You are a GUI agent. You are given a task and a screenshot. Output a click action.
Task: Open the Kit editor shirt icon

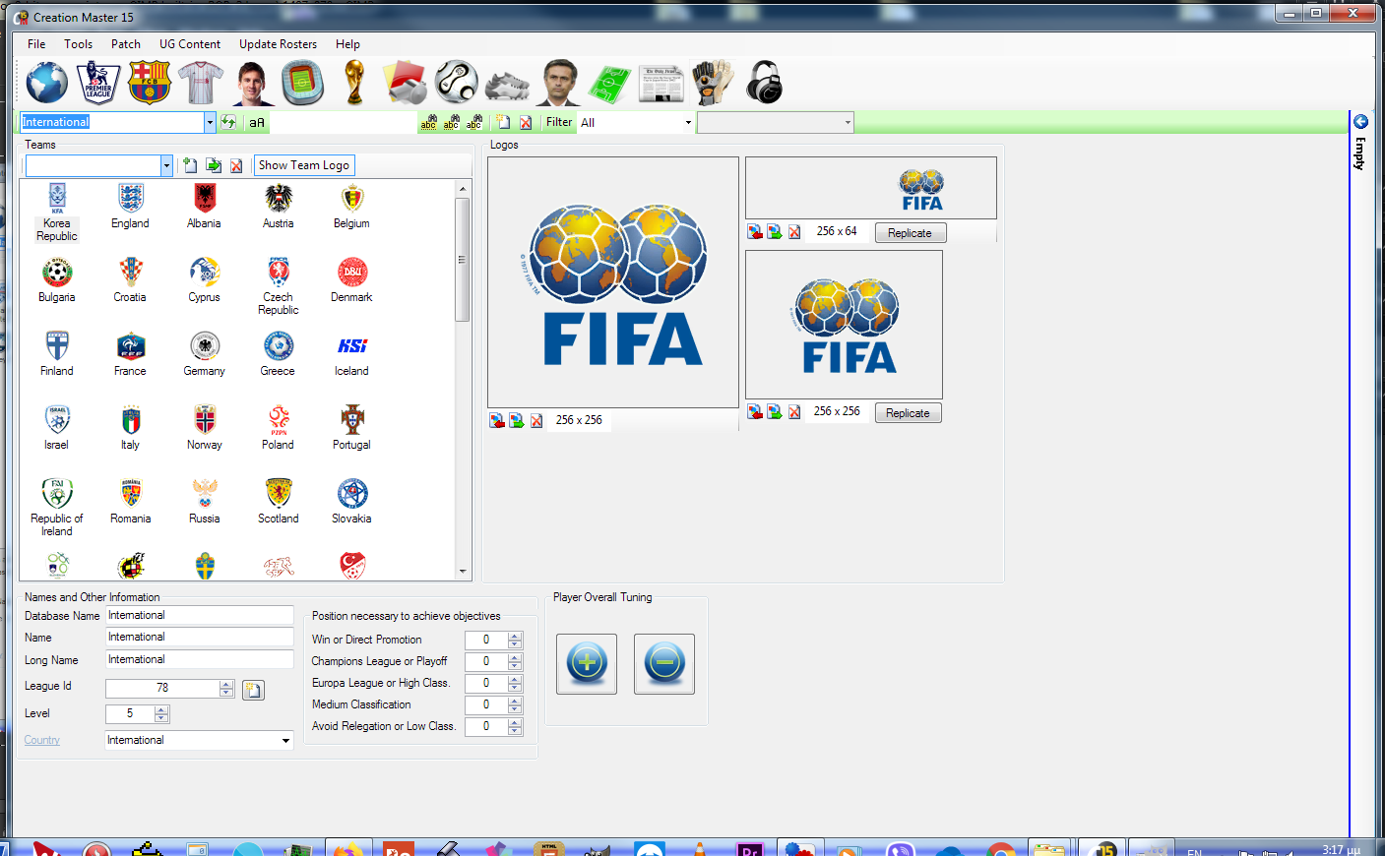click(201, 83)
